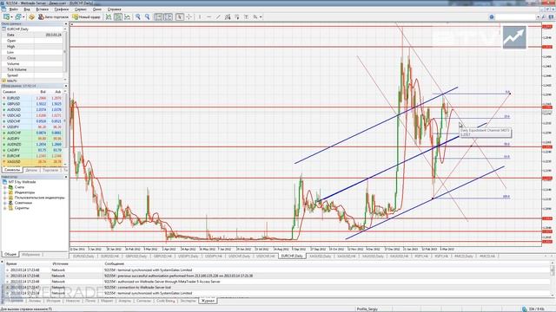Switch chart to candlestick mode
Screen dimensions: 556x312
(x=118, y=16)
